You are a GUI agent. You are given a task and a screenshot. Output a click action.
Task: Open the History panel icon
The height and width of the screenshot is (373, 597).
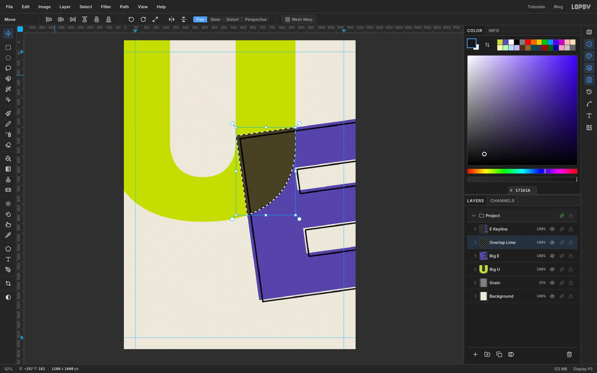589,92
